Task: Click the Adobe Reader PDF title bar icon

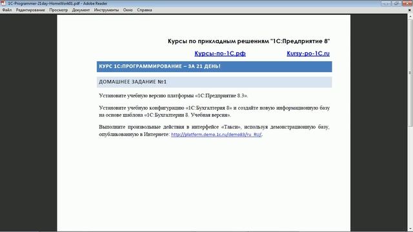Action: 3,3
